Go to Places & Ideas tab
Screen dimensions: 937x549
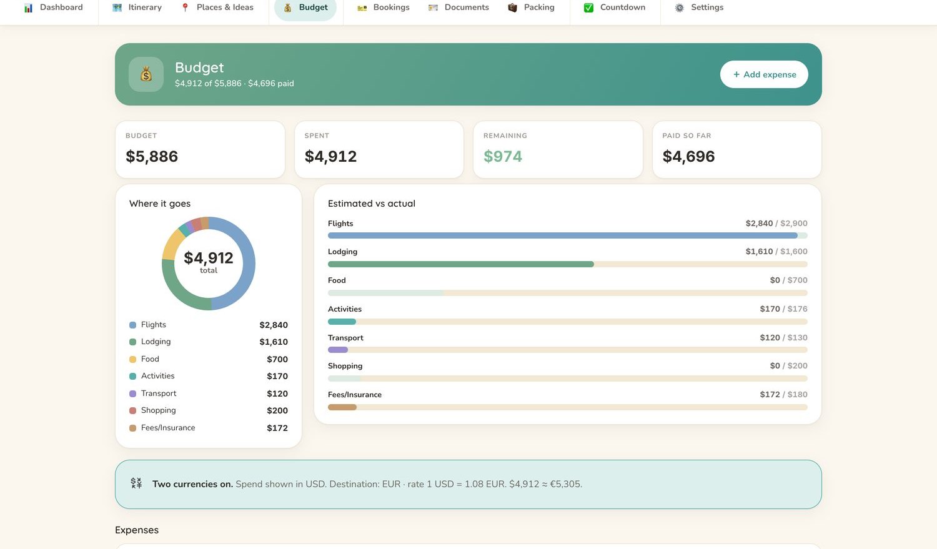[x=217, y=7]
